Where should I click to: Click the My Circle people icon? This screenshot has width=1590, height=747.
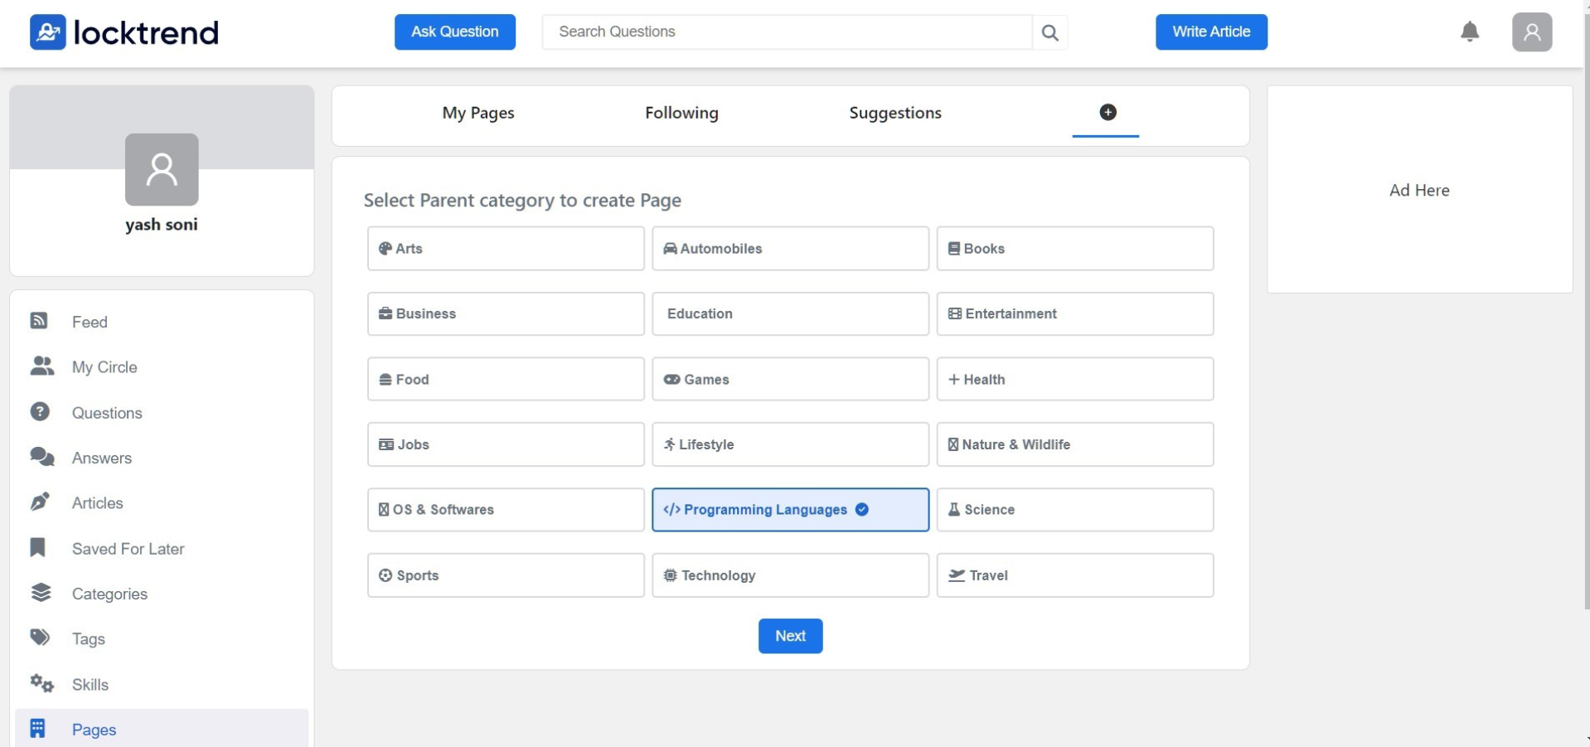tap(41, 366)
